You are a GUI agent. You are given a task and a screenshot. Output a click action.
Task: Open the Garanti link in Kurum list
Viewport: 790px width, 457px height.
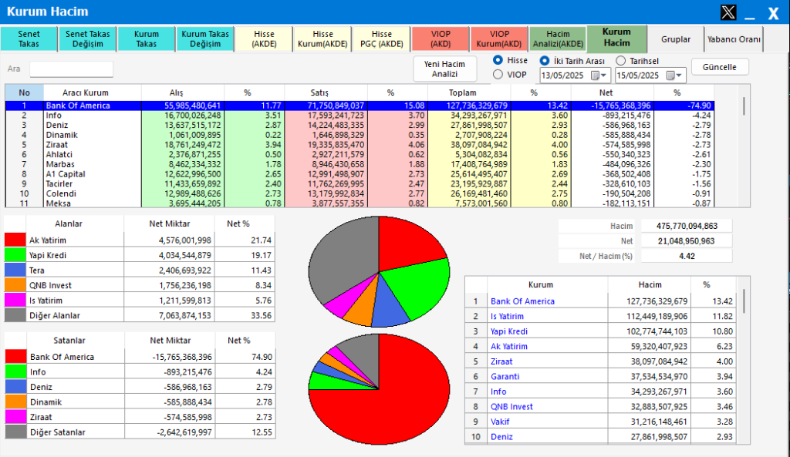point(505,377)
